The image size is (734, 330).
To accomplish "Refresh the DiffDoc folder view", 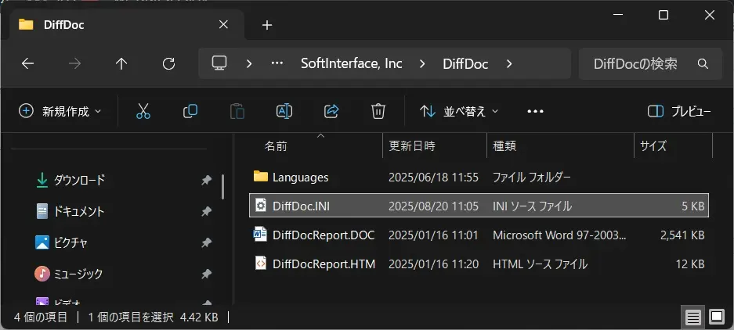I will point(168,63).
